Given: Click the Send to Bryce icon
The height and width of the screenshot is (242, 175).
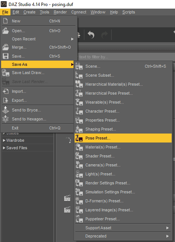Looking at the screenshot, I should 6,110.
